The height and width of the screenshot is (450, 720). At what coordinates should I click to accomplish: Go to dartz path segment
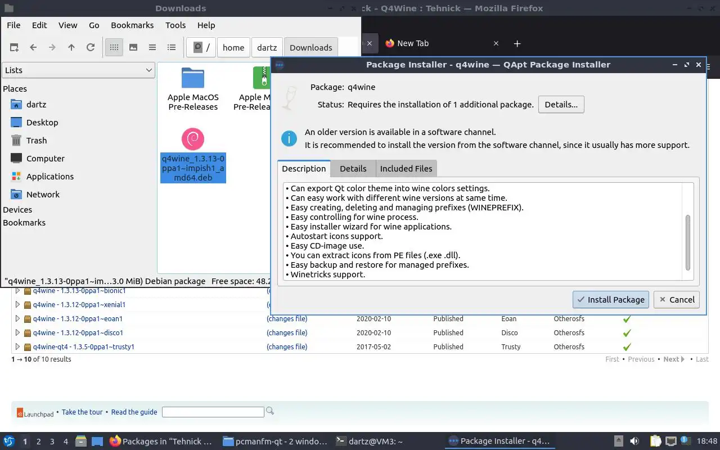pyautogui.click(x=267, y=48)
